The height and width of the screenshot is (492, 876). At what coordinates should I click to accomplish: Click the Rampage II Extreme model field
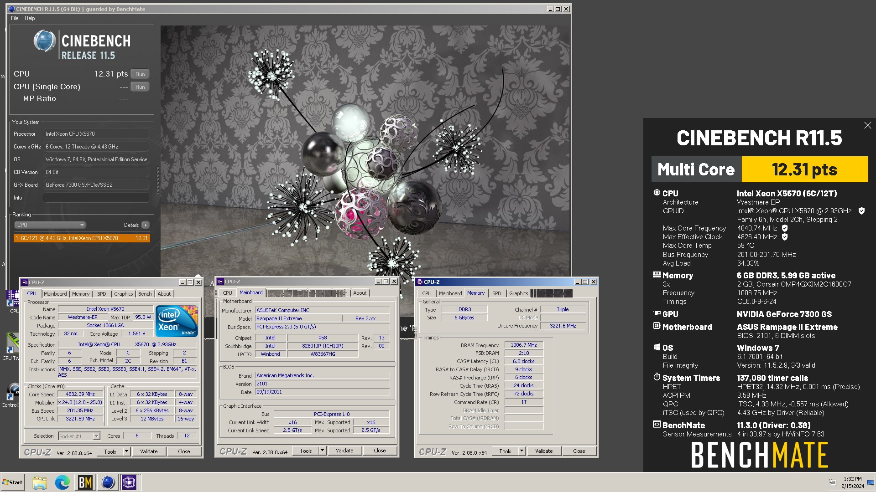click(x=297, y=318)
